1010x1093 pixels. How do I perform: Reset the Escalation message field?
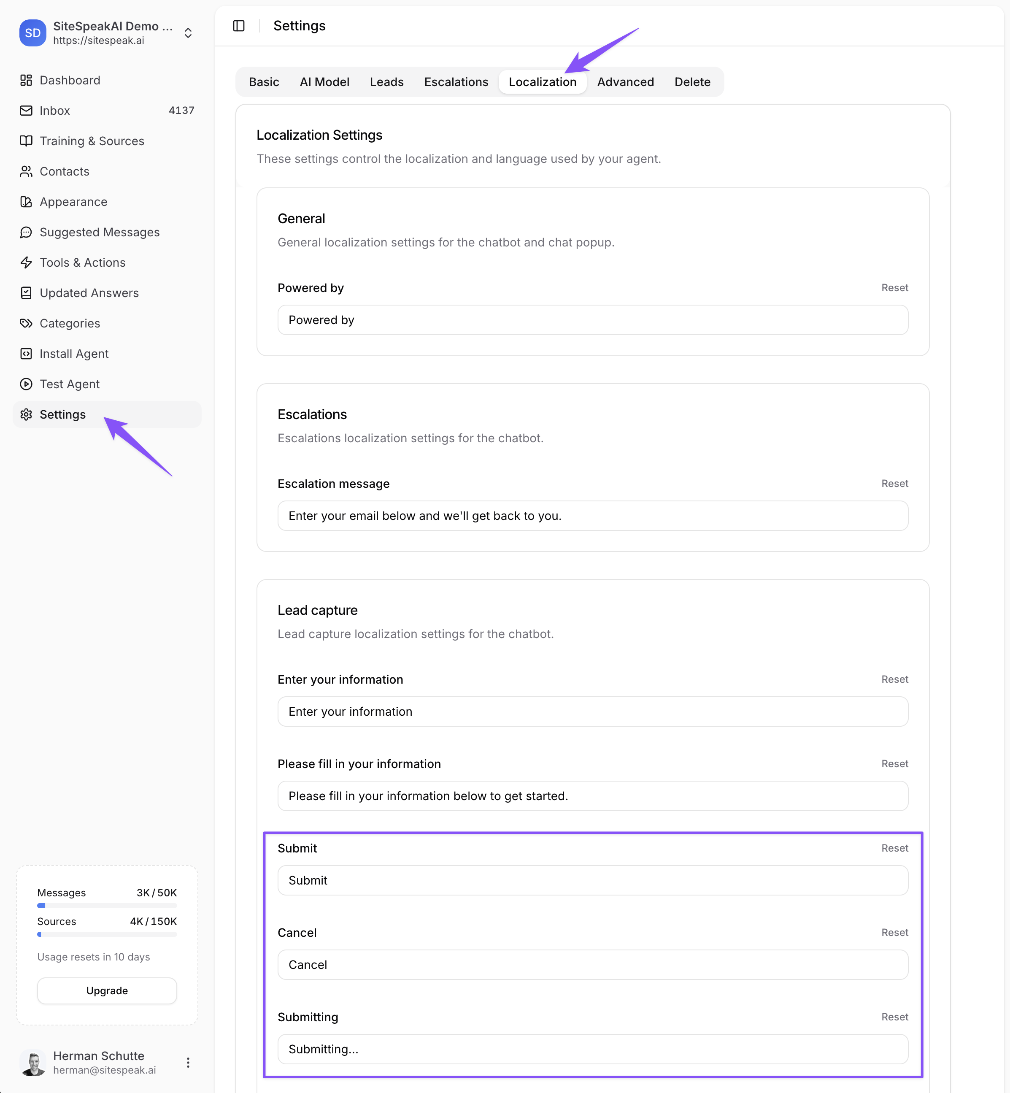point(894,483)
